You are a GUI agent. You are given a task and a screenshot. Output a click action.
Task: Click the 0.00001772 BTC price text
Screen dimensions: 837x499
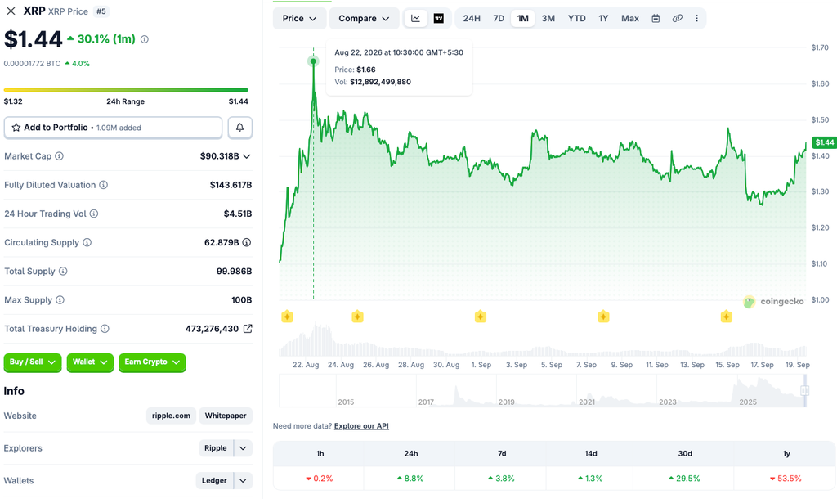coord(32,64)
